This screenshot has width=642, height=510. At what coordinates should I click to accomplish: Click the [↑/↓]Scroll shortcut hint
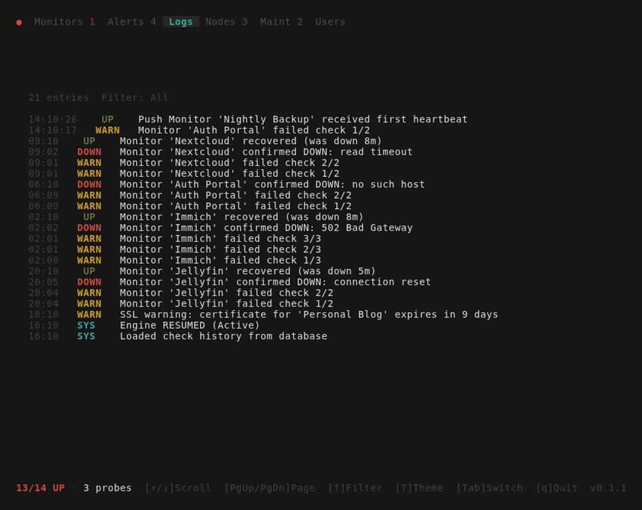pos(177,488)
